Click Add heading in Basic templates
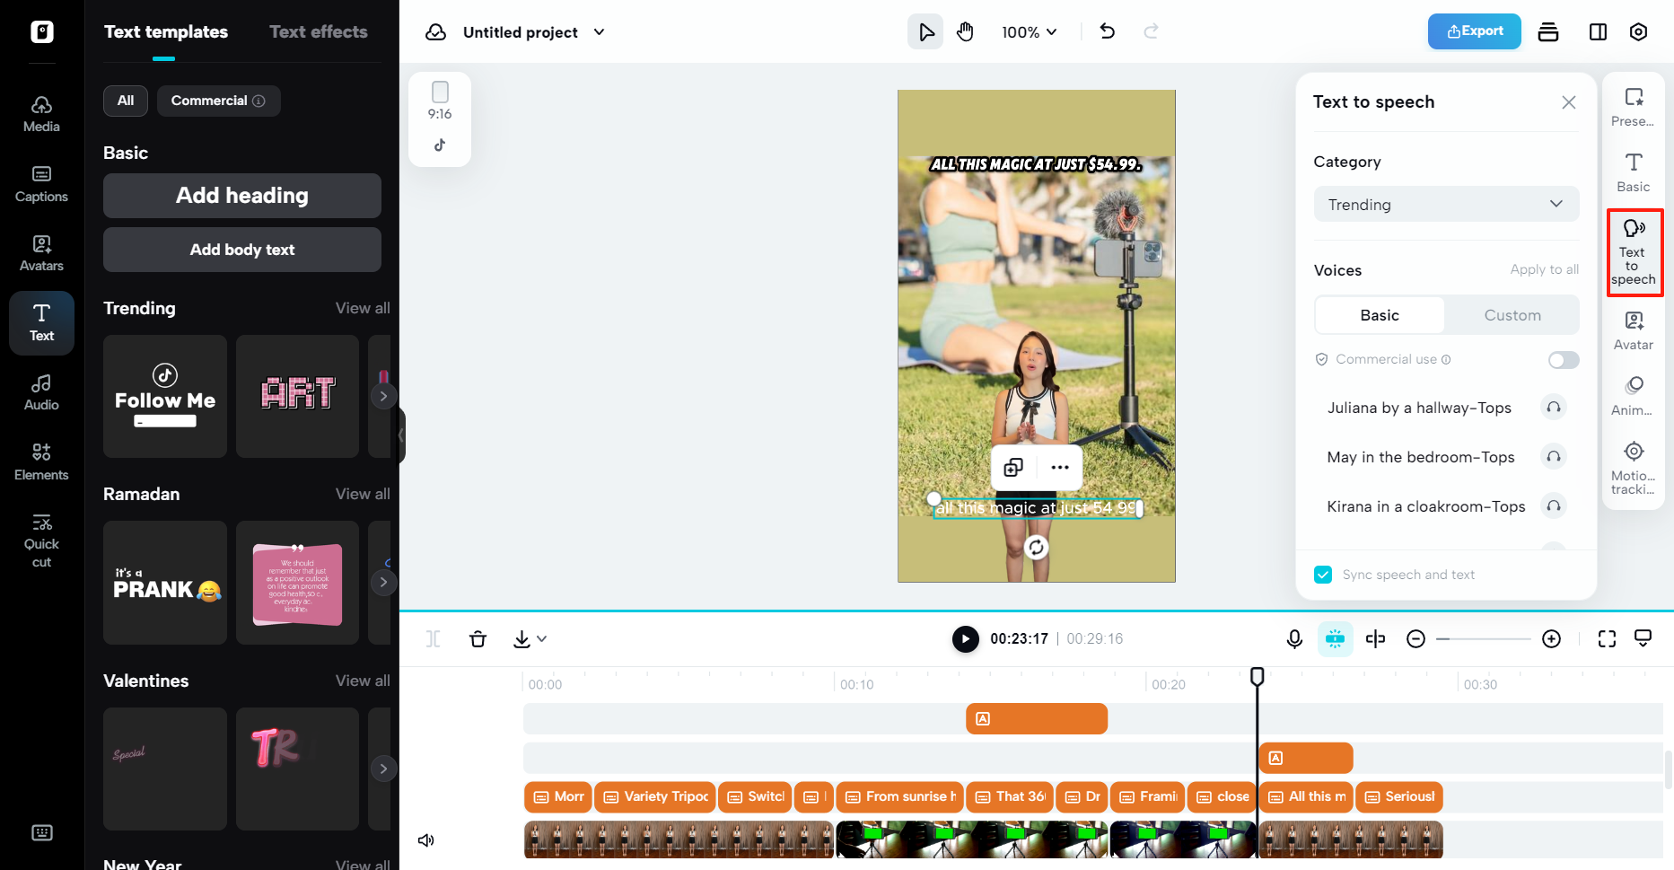This screenshot has height=870, width=1674. click(x=241, y=195)
